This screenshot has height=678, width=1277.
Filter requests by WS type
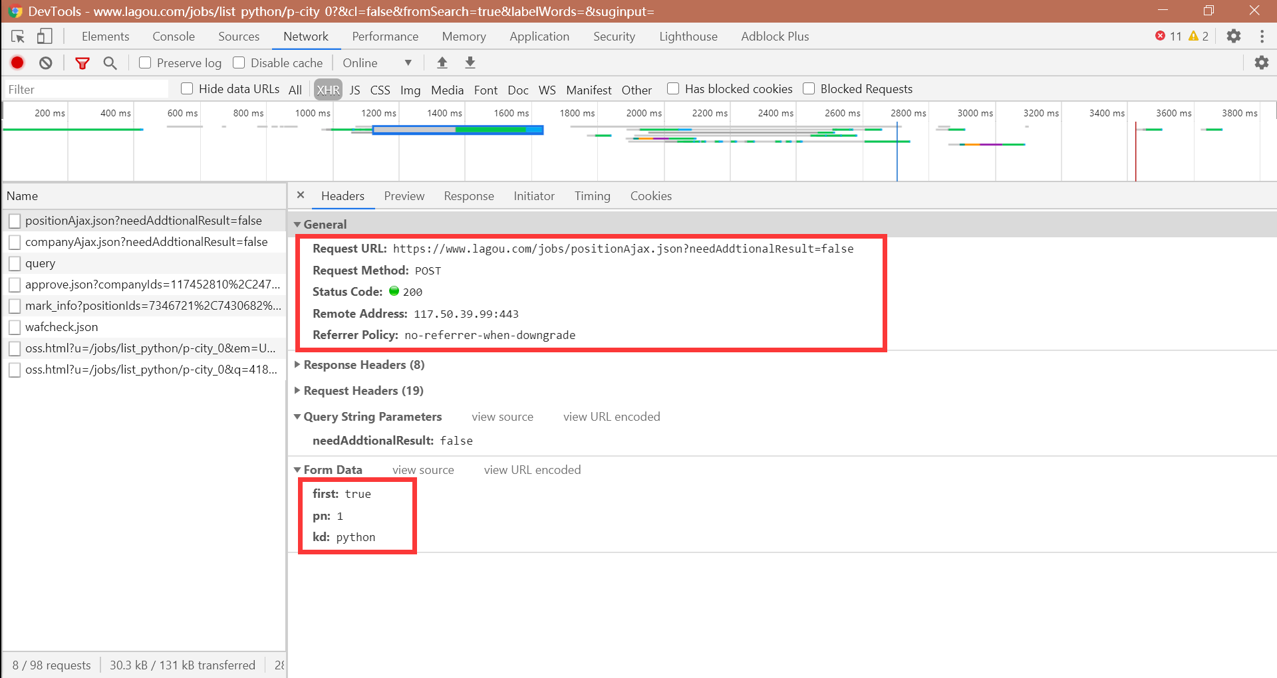coord(547,90)
